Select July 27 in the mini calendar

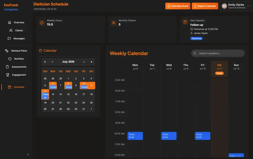coord(53,109)
